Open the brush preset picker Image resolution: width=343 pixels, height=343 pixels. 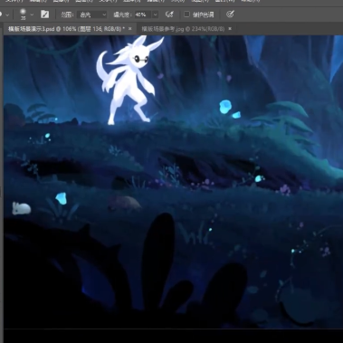pyautogui.click(x=23, y=14)
